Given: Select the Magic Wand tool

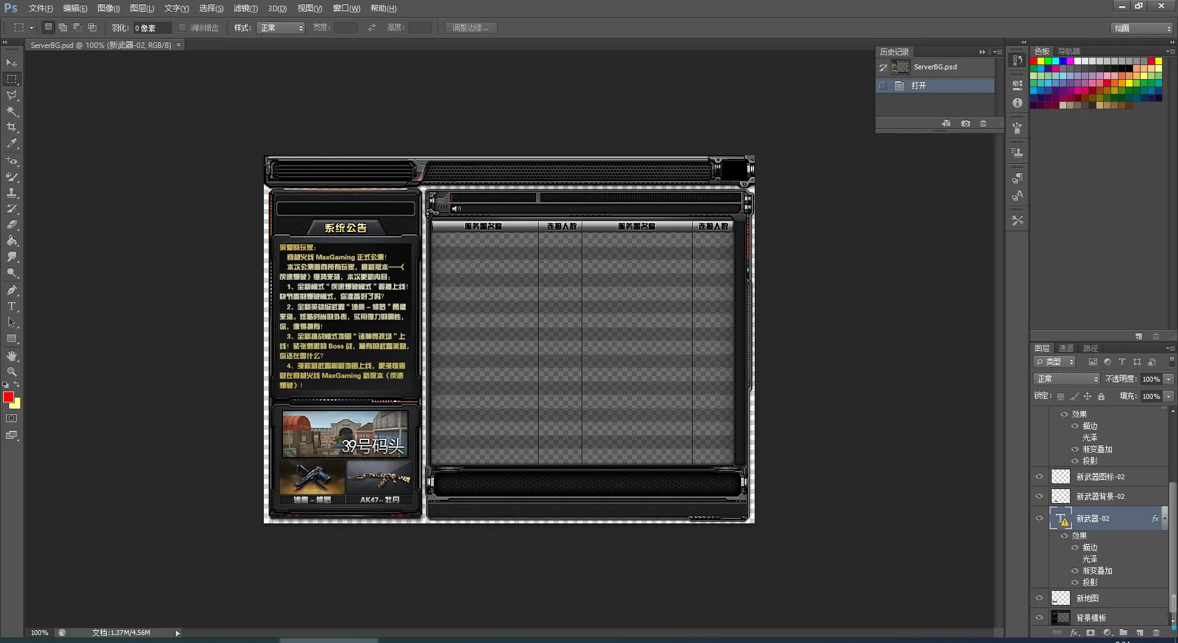Looking at the screenshot, I should point(12,111).
